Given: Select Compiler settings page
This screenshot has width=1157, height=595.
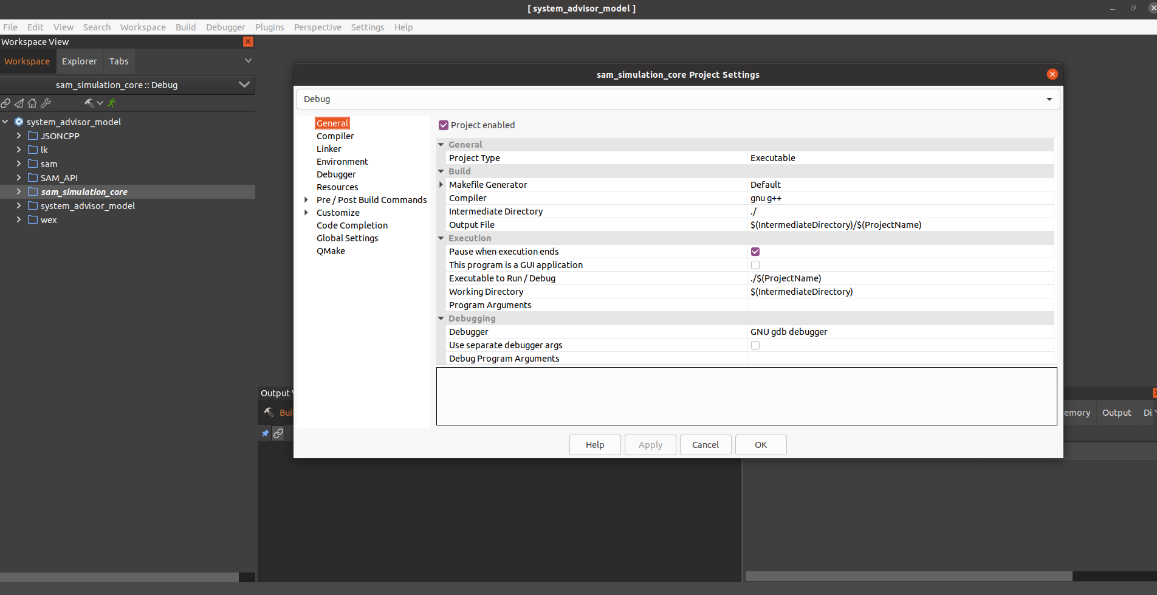Looking at the screenshot, I should tap(335, 136).
